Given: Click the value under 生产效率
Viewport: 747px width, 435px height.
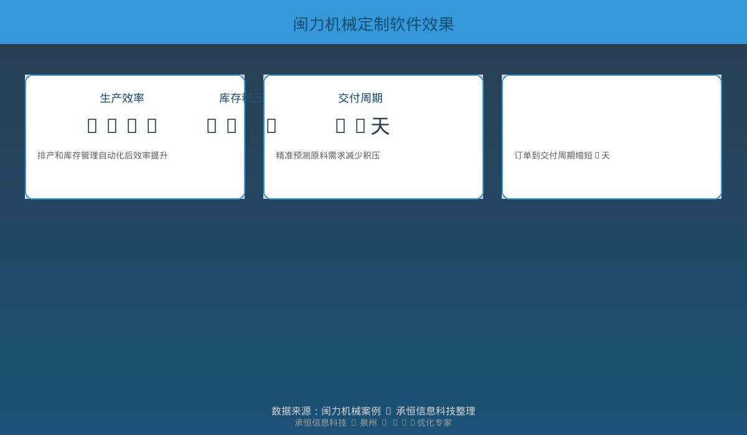Looking at the screenshot, I should 122,126.
